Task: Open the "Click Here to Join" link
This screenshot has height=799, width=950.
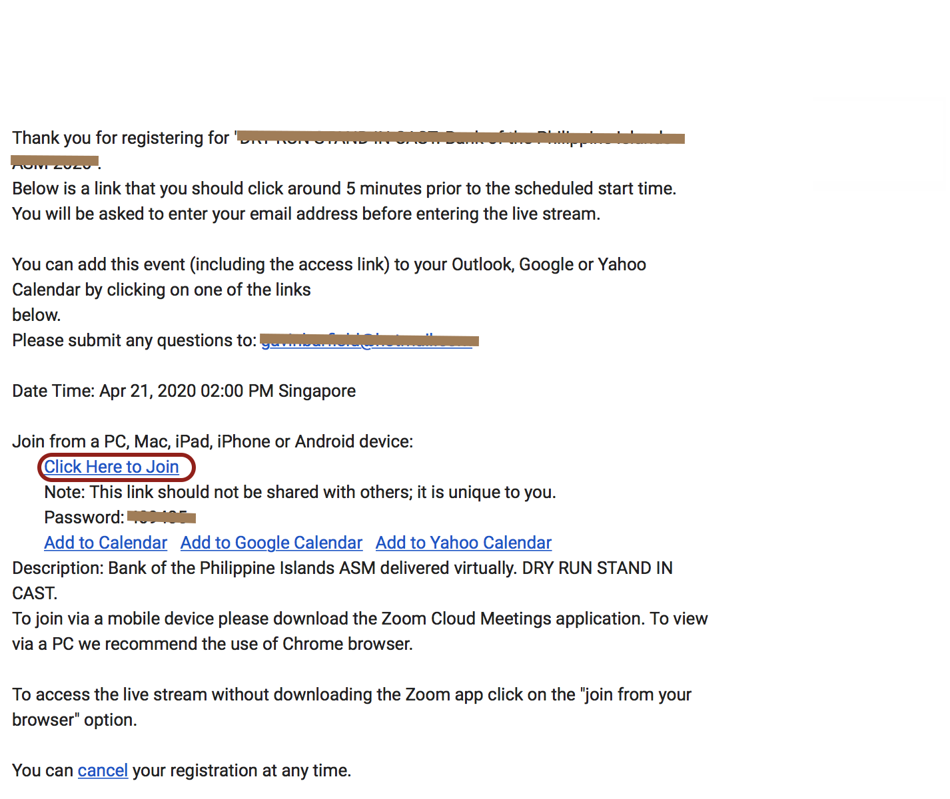Action: point(111,467)
